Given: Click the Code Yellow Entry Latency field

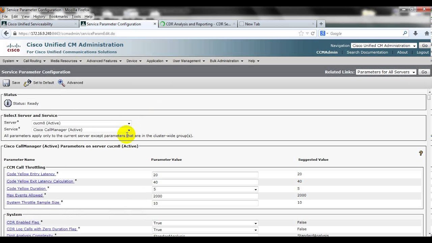Looking at the screenshot, I should click(x=205, y=175).
